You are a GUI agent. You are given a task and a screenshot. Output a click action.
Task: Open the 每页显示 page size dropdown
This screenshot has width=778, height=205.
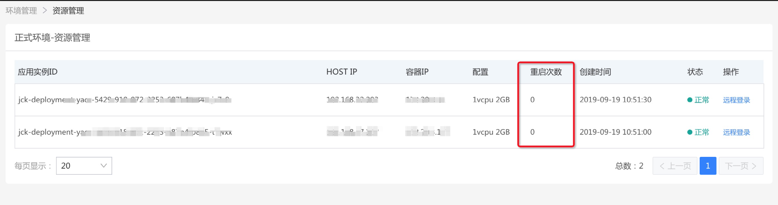pos(84,166)
